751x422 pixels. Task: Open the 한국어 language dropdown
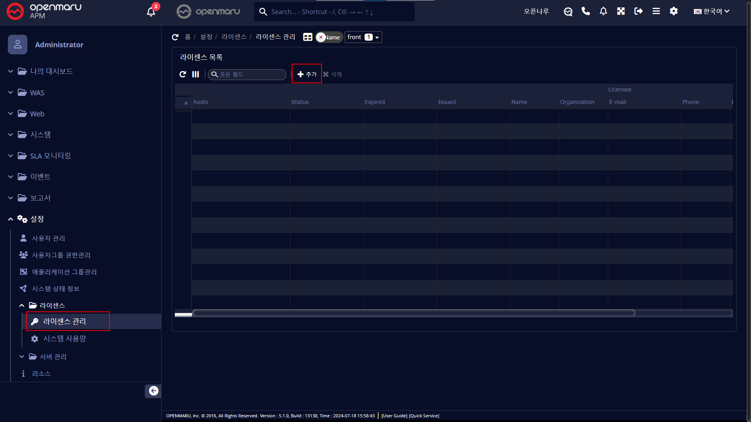711,11
